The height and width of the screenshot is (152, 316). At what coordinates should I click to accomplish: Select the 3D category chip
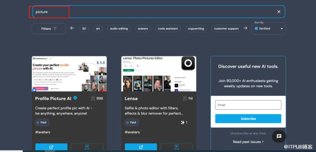(84, 29)
